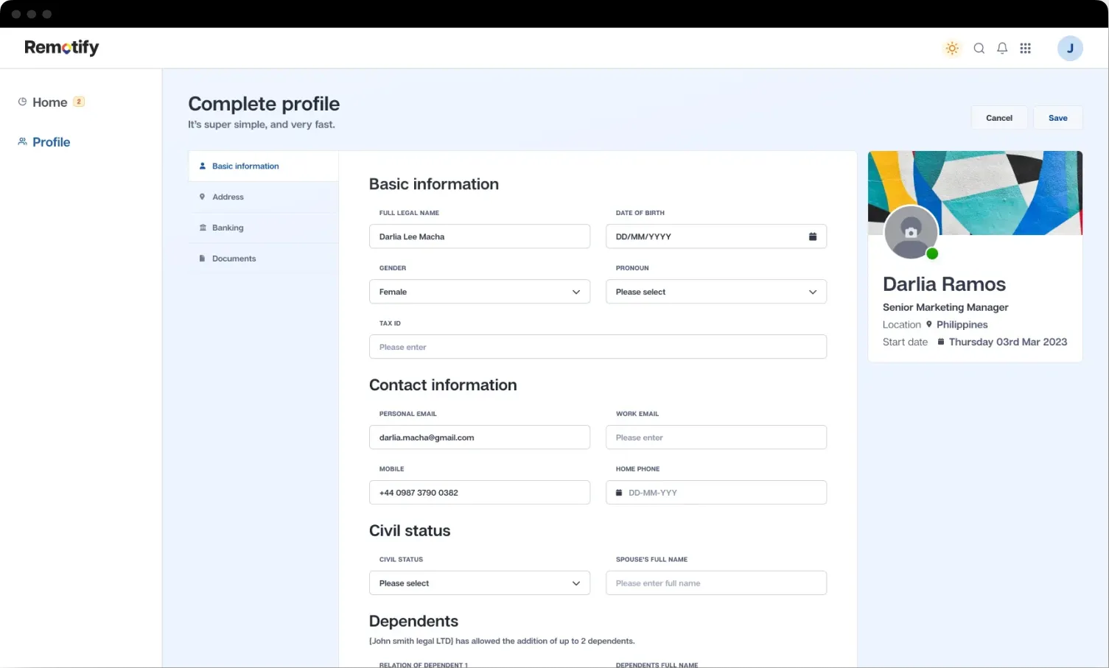Open the user avatar "J" menu
Screen dimensions: 1109x668
click(x=1069, y=49)
